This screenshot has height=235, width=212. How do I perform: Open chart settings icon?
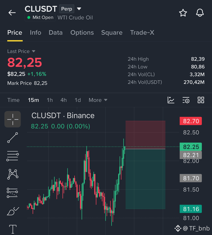(x=186, y=100)
